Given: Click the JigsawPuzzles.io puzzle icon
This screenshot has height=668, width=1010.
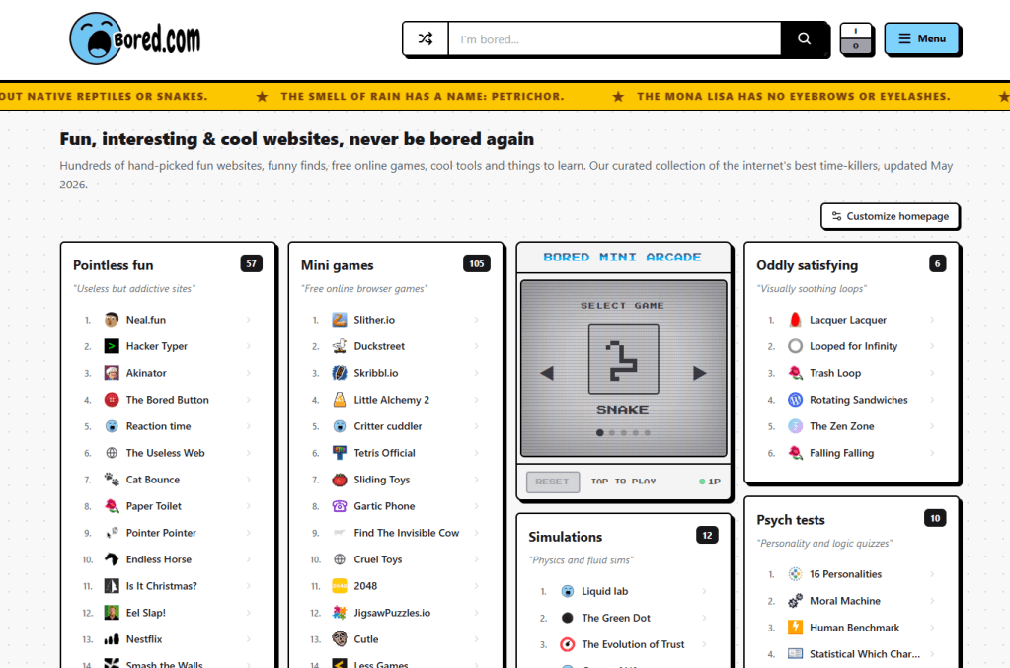Looking at the screenshot, I should pos(340,613).
